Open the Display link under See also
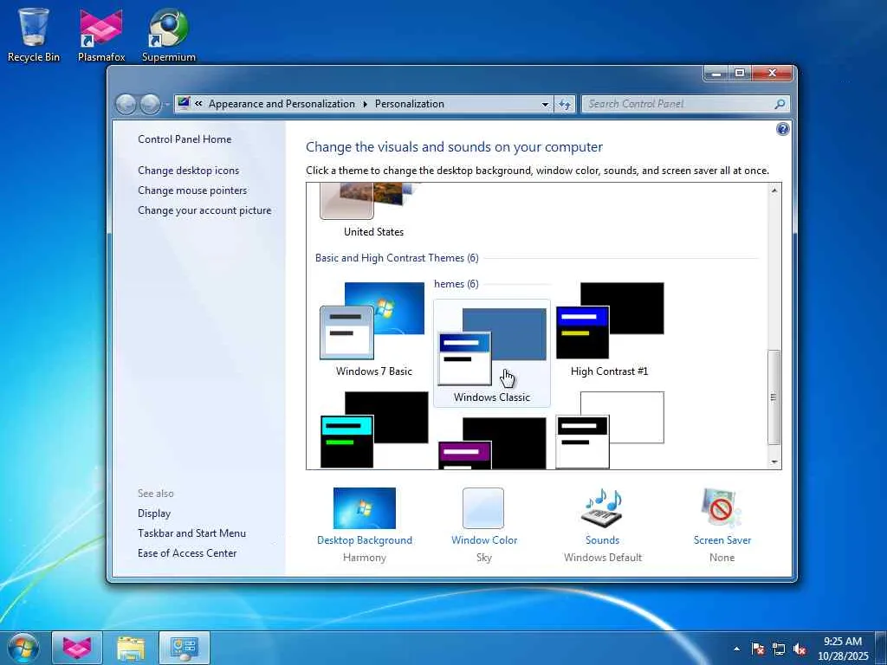Viewport: 887px width, 665px height. (154, 513)
